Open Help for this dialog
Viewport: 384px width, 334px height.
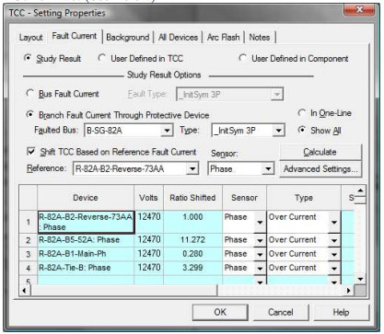coord(341,312)
